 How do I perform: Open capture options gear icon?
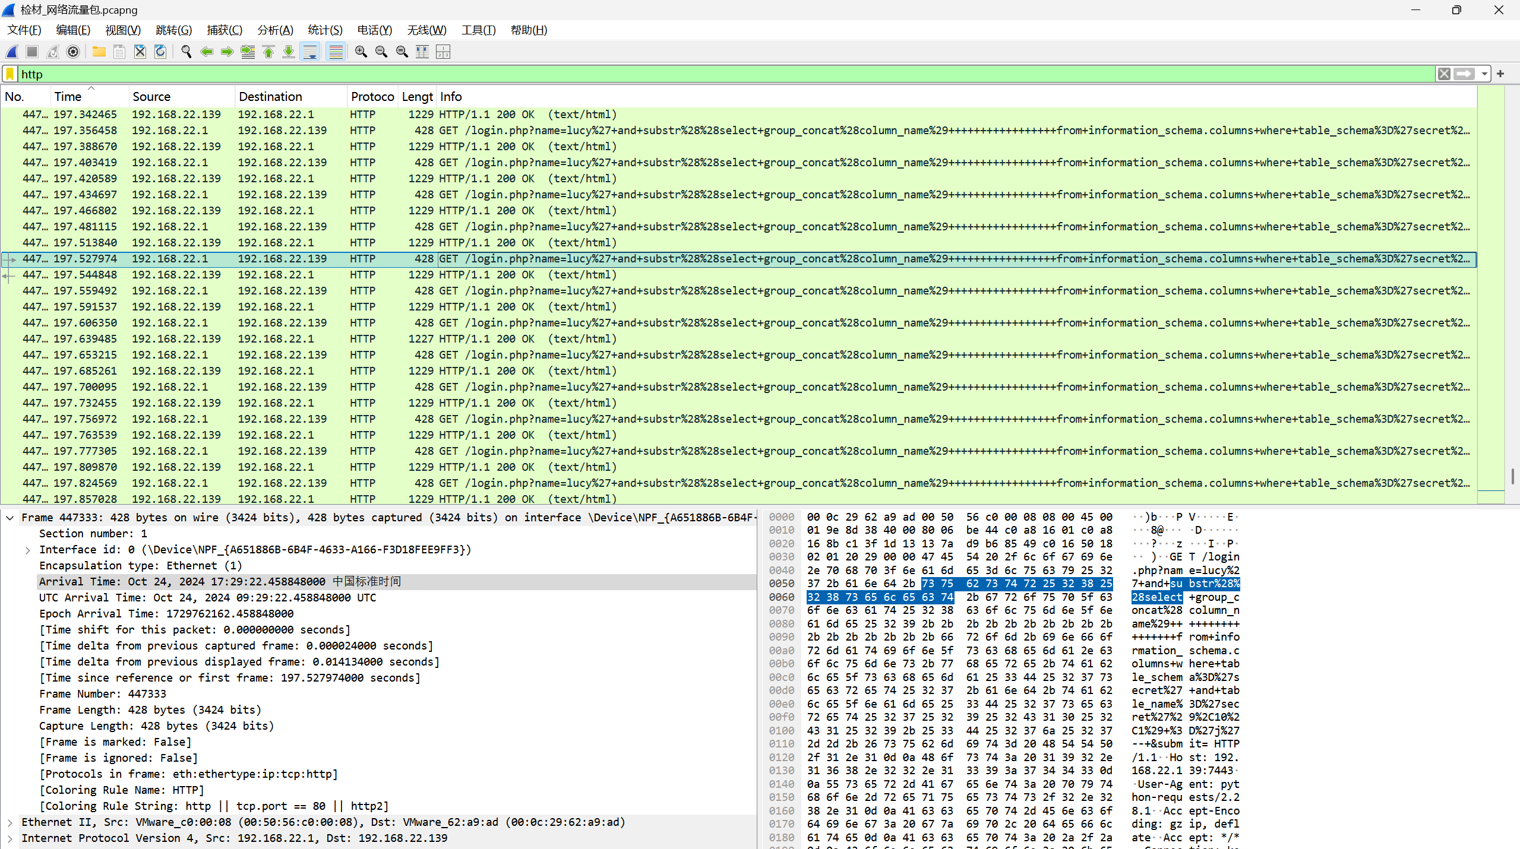[73, 52]
